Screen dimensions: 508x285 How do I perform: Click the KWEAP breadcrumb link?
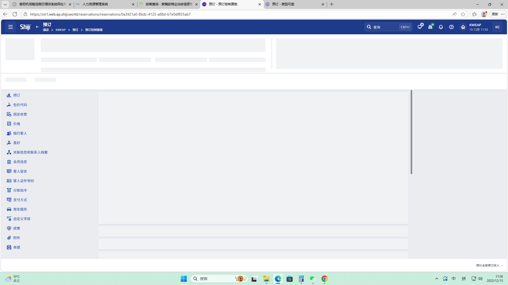click(x=61, y=30)
